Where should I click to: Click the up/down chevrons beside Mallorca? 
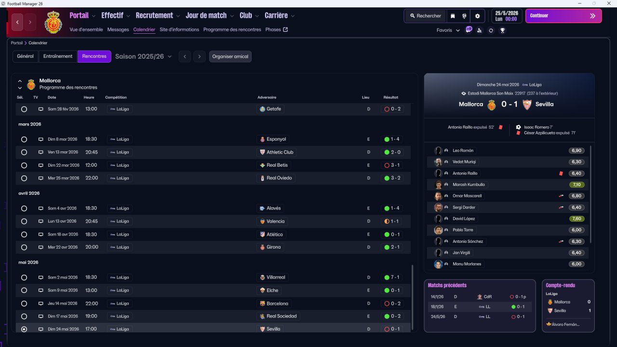[x=20, y=84]
